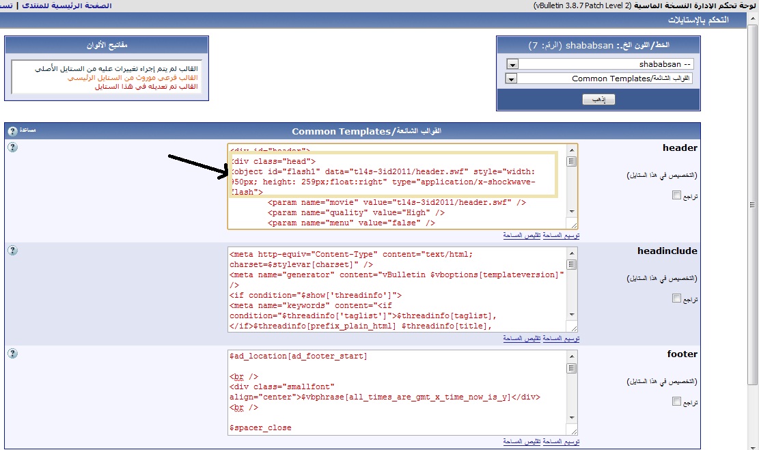Click the enlarge-area link below footer textarea

point(562,441)
